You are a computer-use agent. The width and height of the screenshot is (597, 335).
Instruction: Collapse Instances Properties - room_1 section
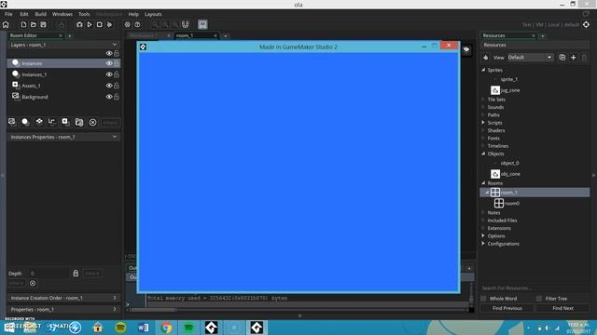[x=115, y=137]
